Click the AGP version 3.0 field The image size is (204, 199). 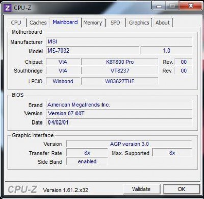pyautogui.click(x=129, y=144)
